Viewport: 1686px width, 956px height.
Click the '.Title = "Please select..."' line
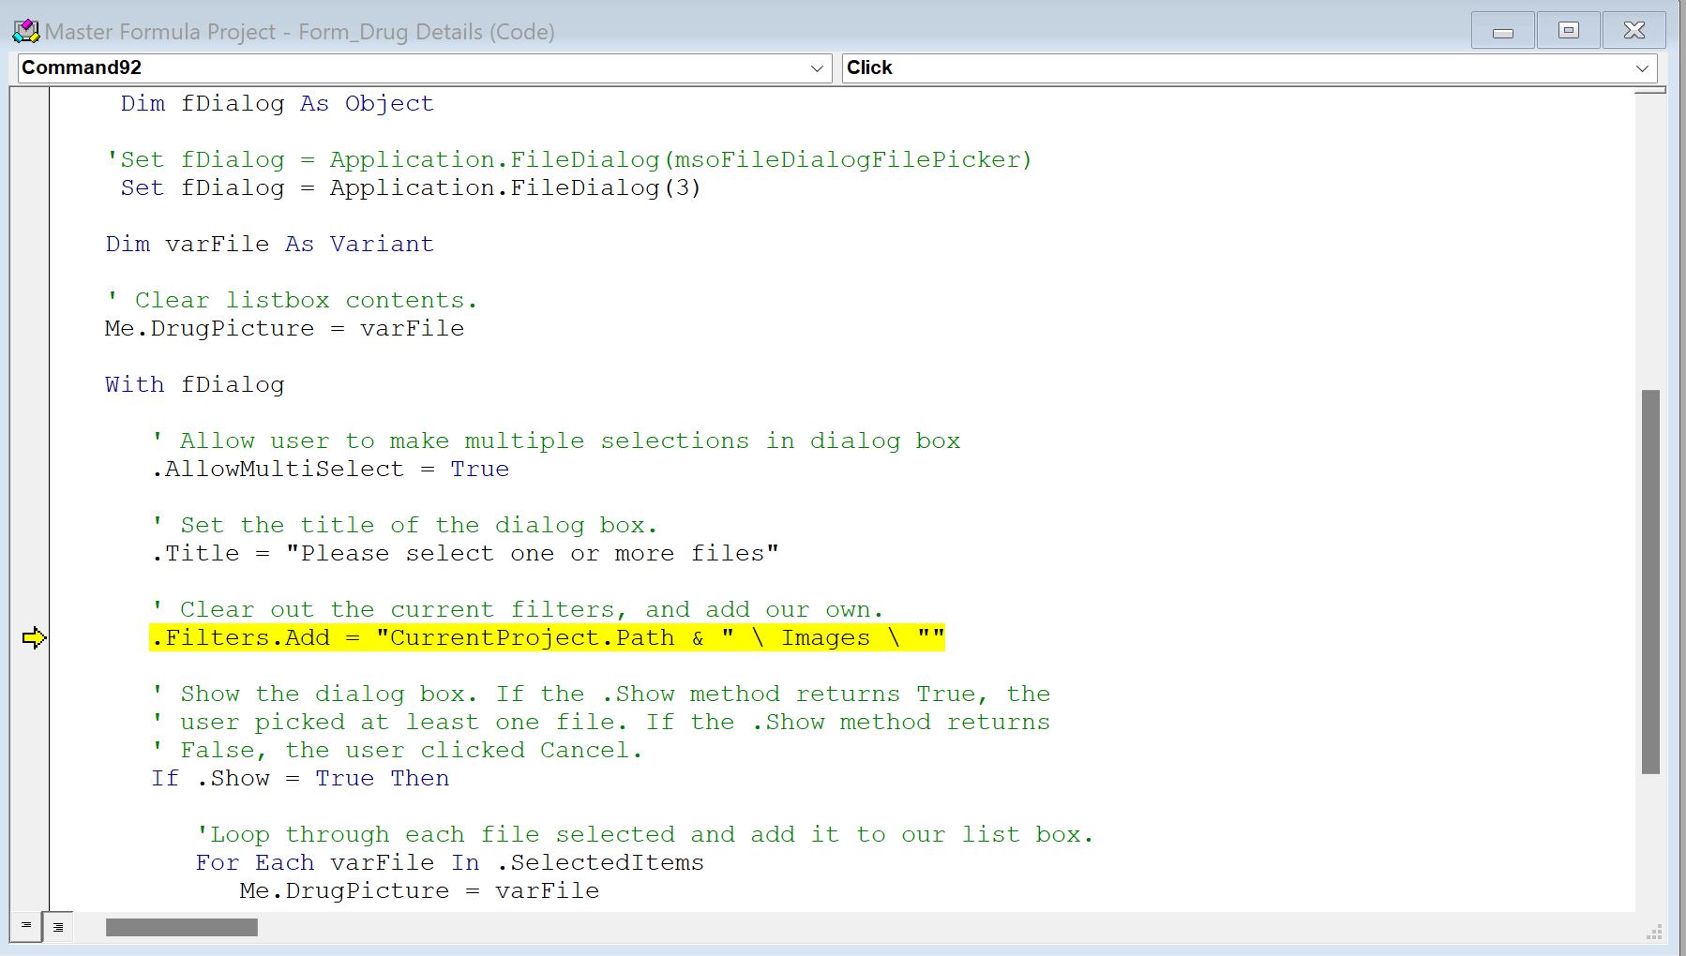point(465,554)
